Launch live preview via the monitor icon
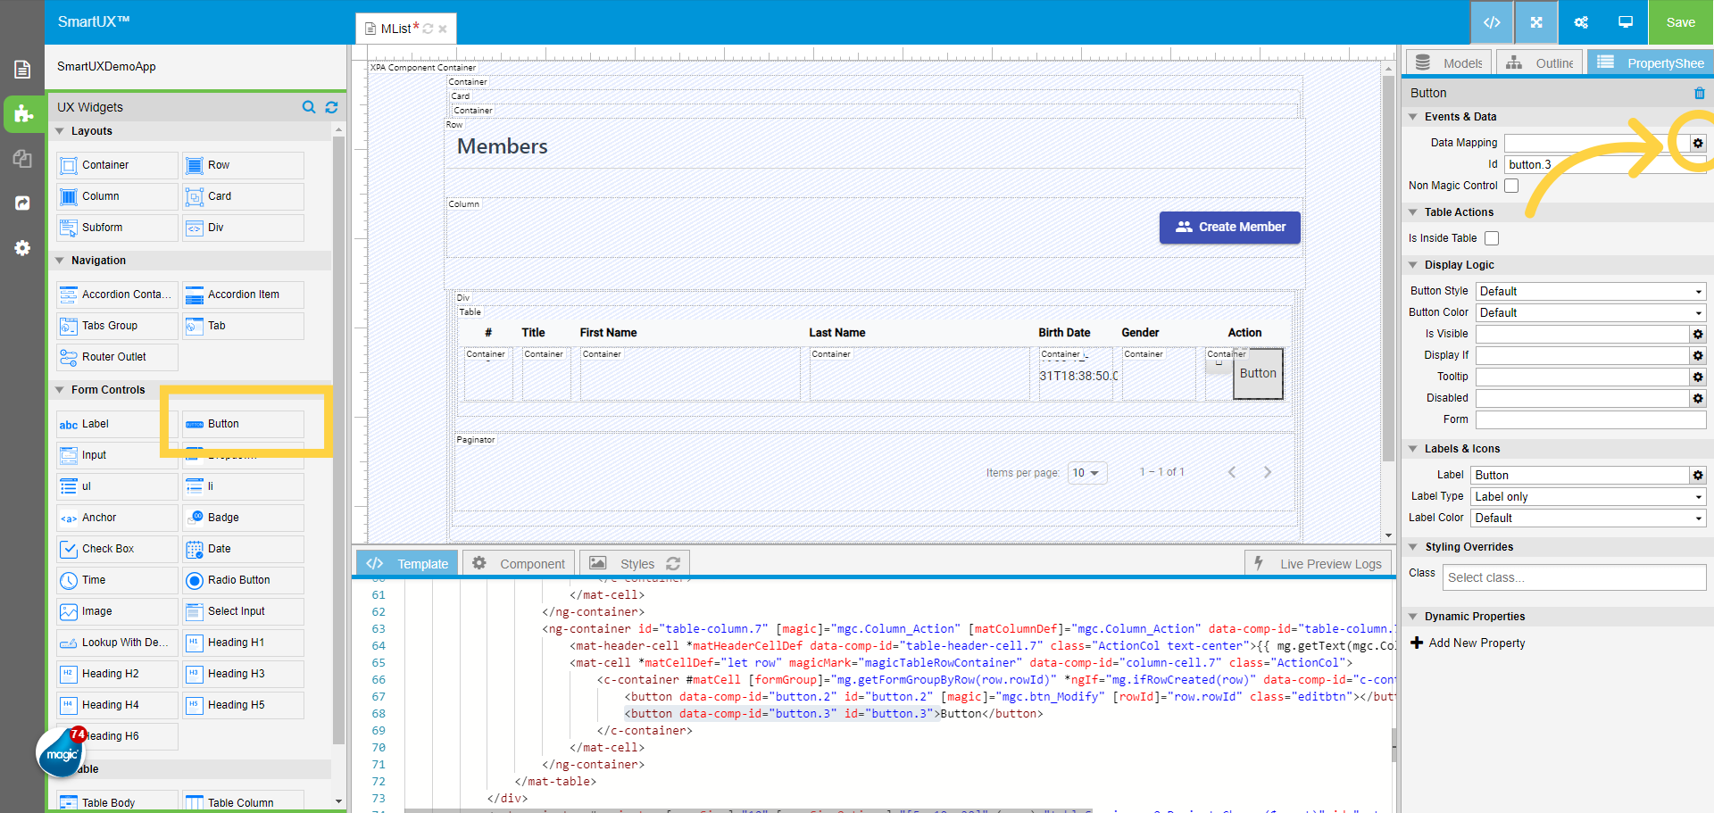The width and height of the screenshot is (1714, 813). (x=1625, y=22)
